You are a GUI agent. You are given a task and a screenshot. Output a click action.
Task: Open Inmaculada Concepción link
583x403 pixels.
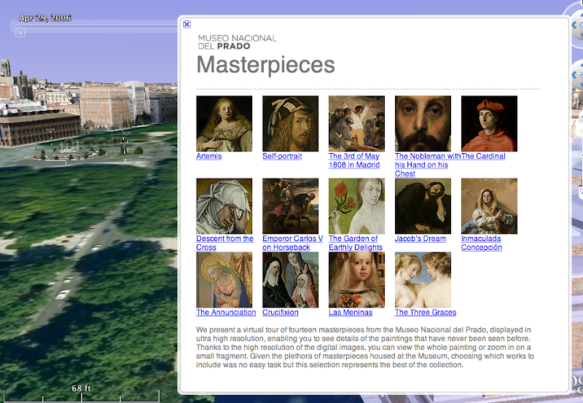pos(482,243)
